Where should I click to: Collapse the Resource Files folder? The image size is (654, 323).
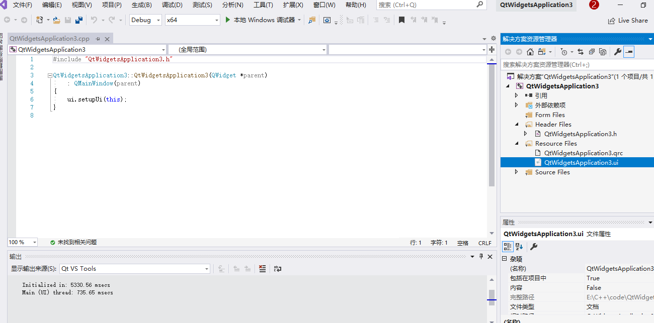coord(516,143)
